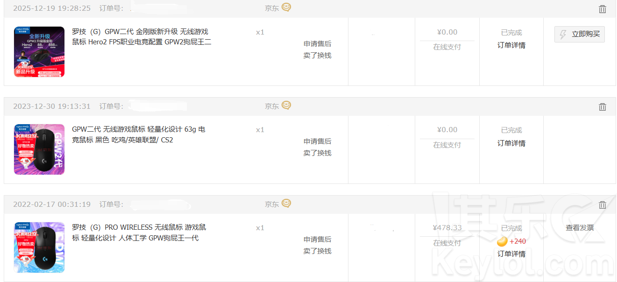
Task: Open the GPW二代 black mouse thumbnail
Action: point(39,149)
